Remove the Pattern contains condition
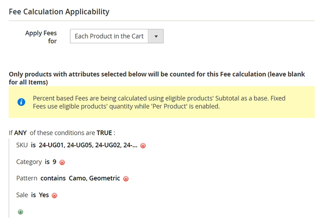Screen dimensions: 320x224 (126, 179)
